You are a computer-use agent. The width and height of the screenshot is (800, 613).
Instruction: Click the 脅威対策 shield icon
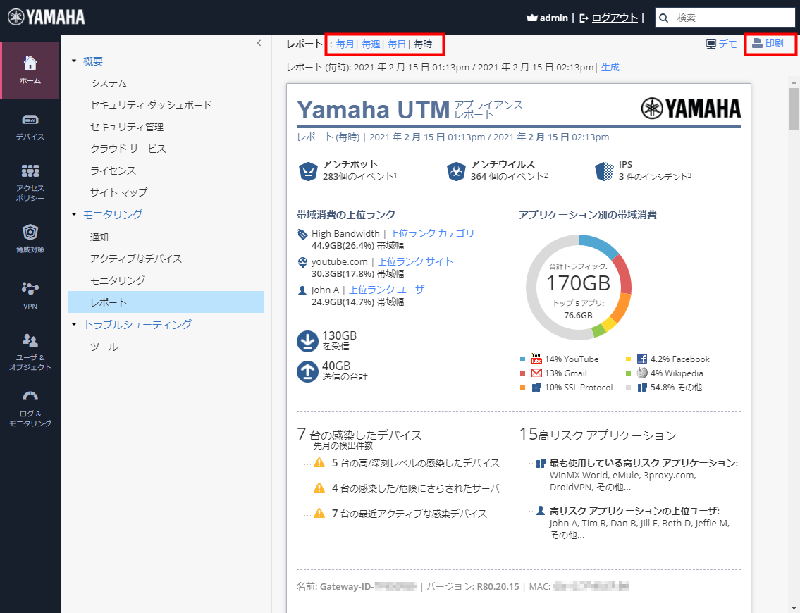tap(30, 233)
